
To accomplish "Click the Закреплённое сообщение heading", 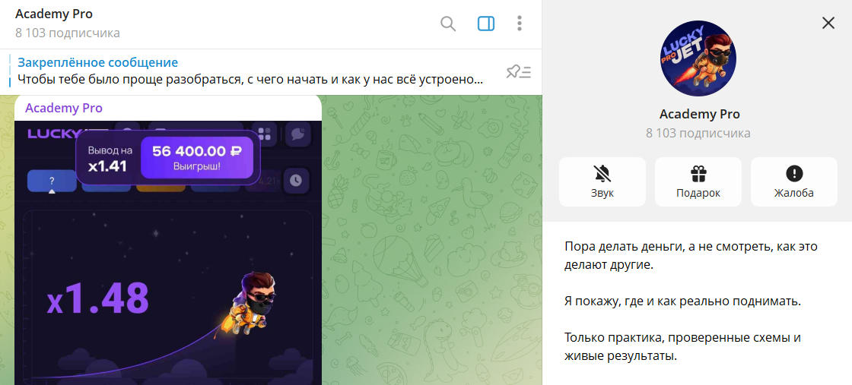I will click(97, 62).
